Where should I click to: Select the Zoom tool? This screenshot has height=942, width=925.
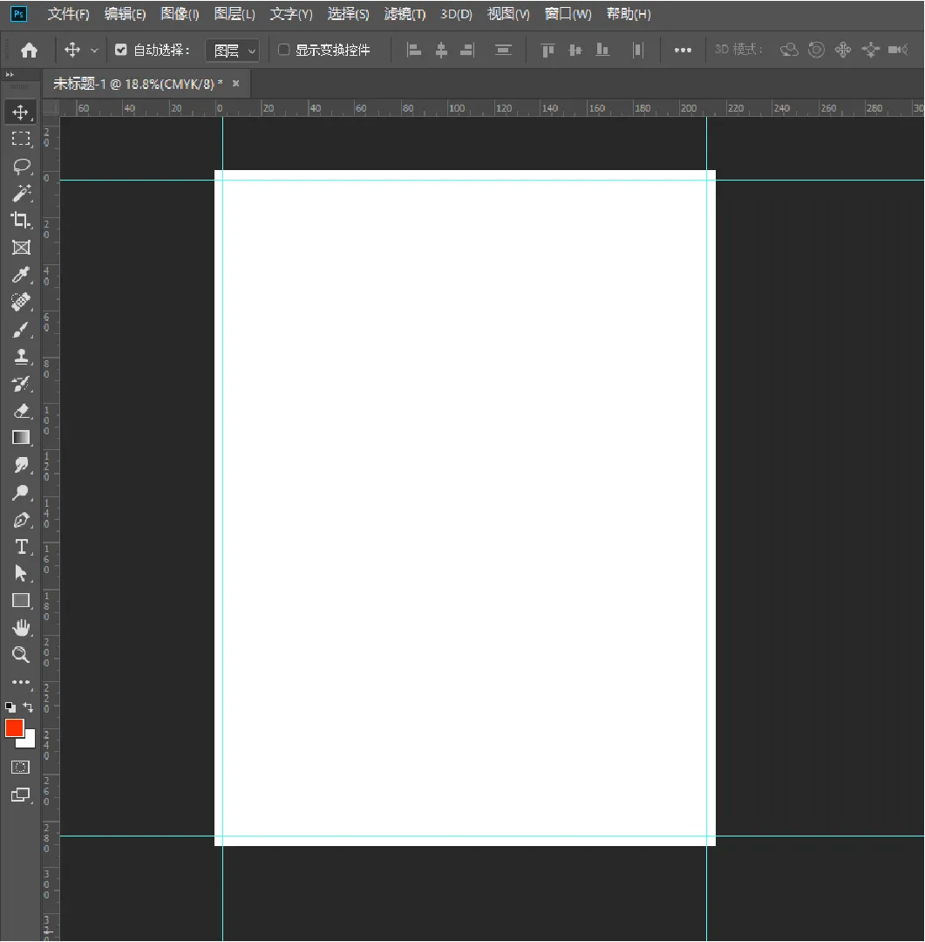tap(21, 655)
